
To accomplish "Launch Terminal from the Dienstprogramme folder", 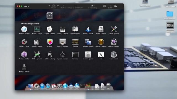I will pos(75,54).
